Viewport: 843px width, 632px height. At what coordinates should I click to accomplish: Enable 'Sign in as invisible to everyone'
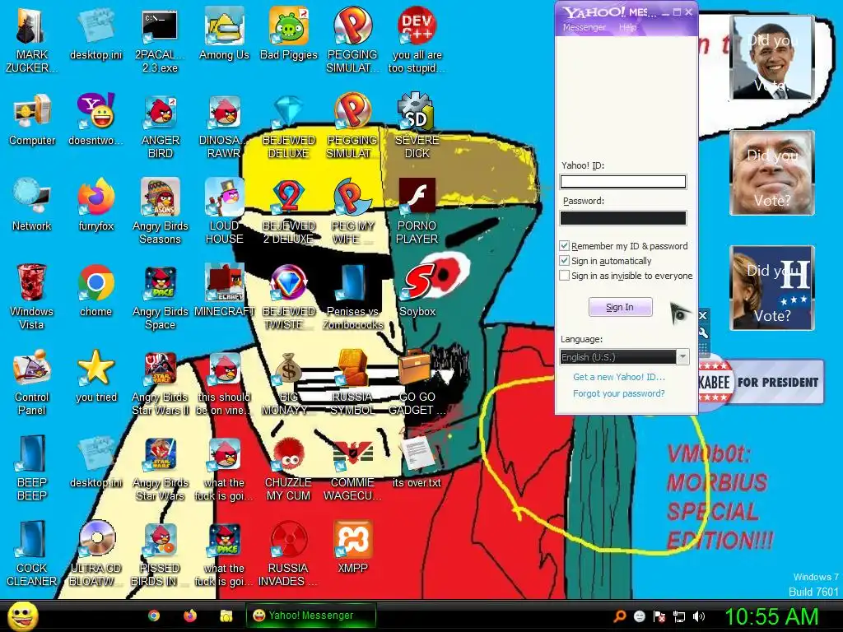coord(564,276)
